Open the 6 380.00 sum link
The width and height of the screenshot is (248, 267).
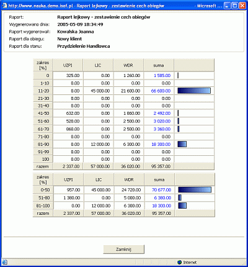tap(162, 197)
